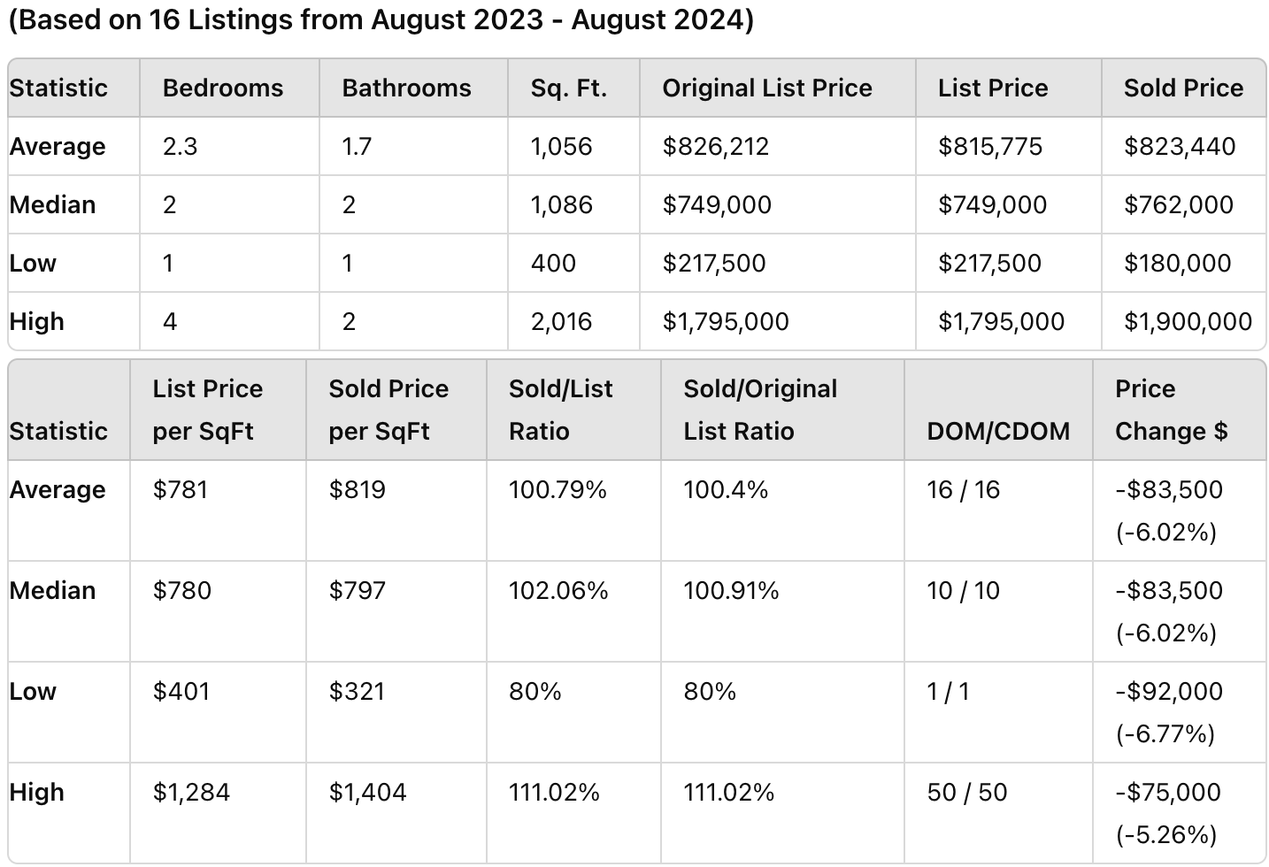1269x867 pixels.
Task: Click the Bedrooms column header
Action: (x=223, y=88)
